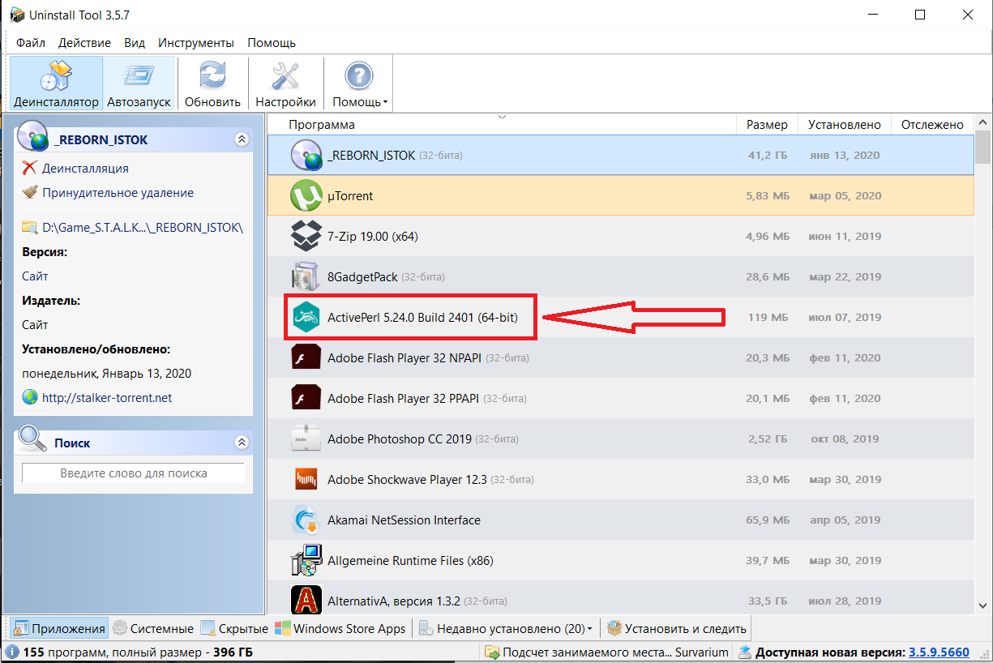Click the magnifier icon in Поиск panel
Image resolution: width=993 pixels, height=663 pixels.
coord(33,438)
